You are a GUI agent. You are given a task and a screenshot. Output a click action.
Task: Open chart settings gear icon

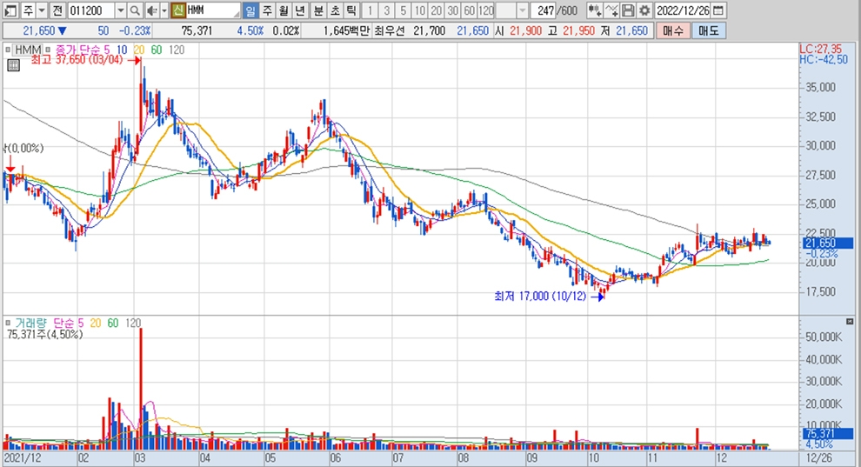tap(644, 10)
